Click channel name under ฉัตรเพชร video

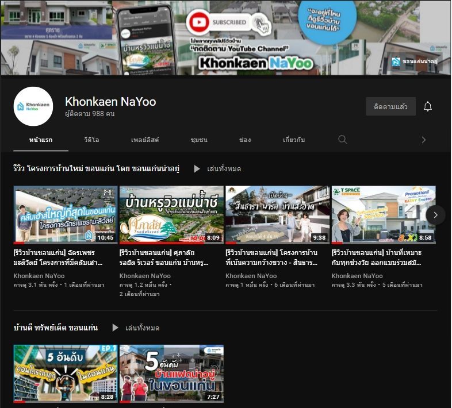coord(39,276)
